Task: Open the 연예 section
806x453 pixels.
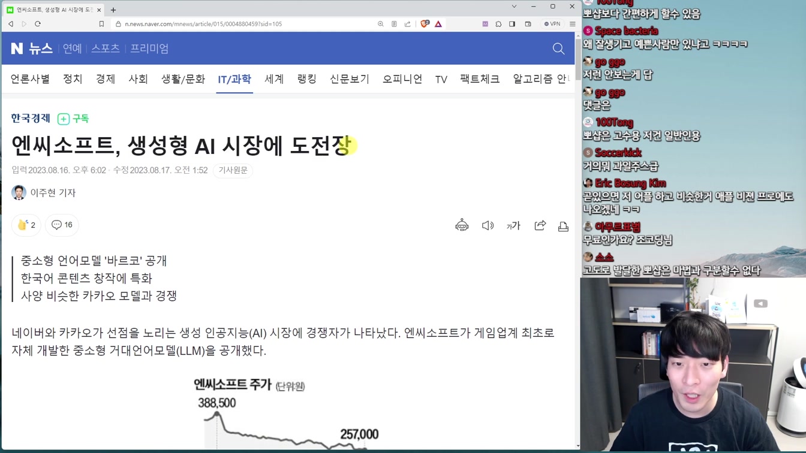Action: pyautogui.click(x=72, y=49)
